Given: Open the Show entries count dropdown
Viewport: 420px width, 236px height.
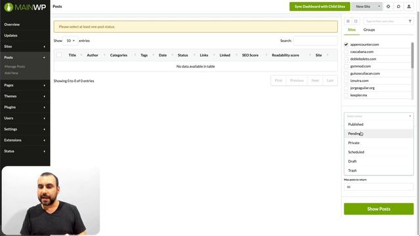Looking at the screenshot, I should tap(71, 41).
